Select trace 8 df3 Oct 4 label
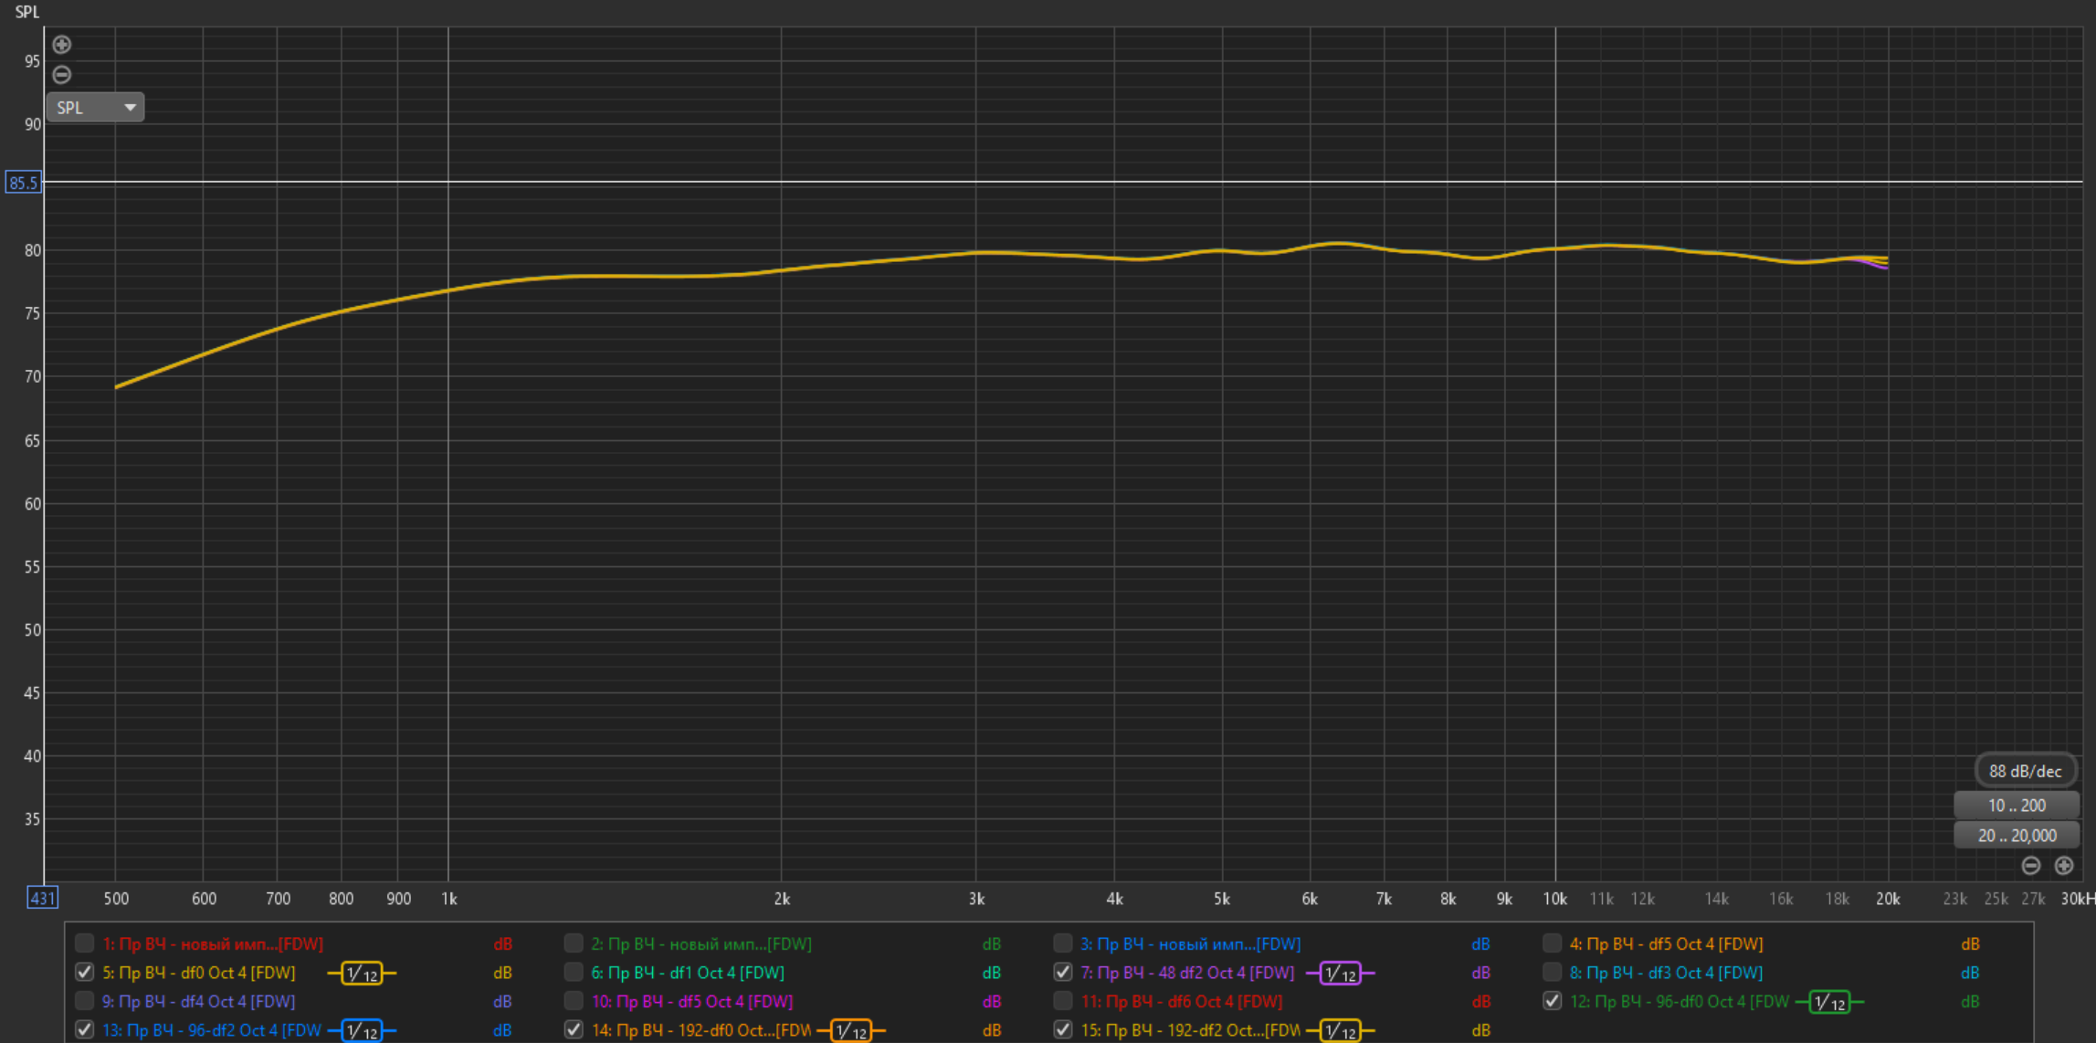The height and width of the screenshot is (1043, 2096). point(1666,973)
